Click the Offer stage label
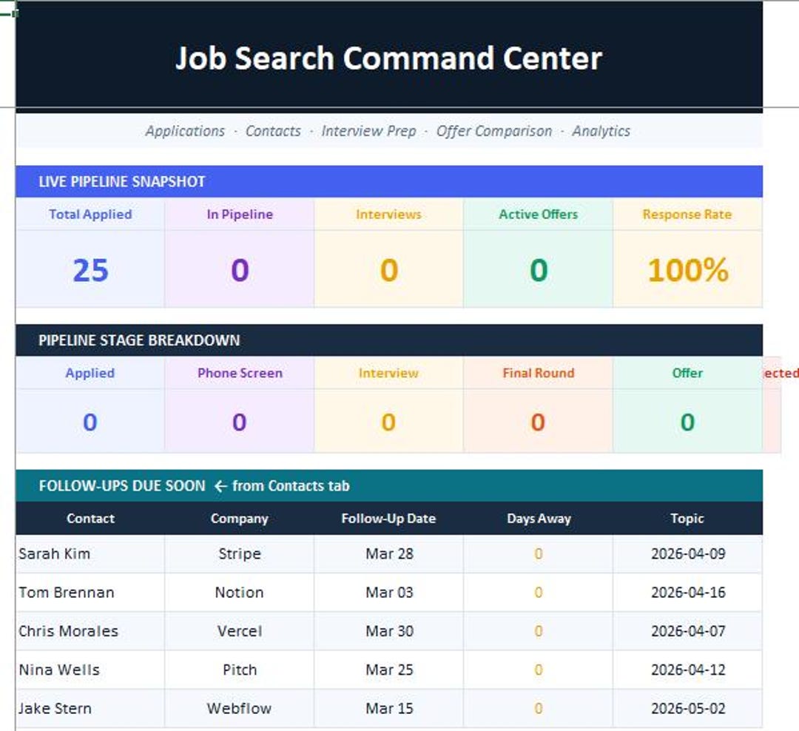799x731 pixels. tap(687, 373)
